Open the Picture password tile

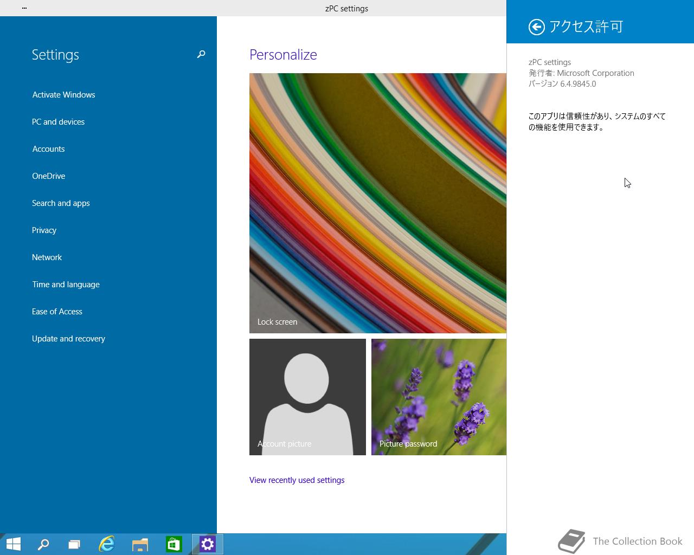439,397
